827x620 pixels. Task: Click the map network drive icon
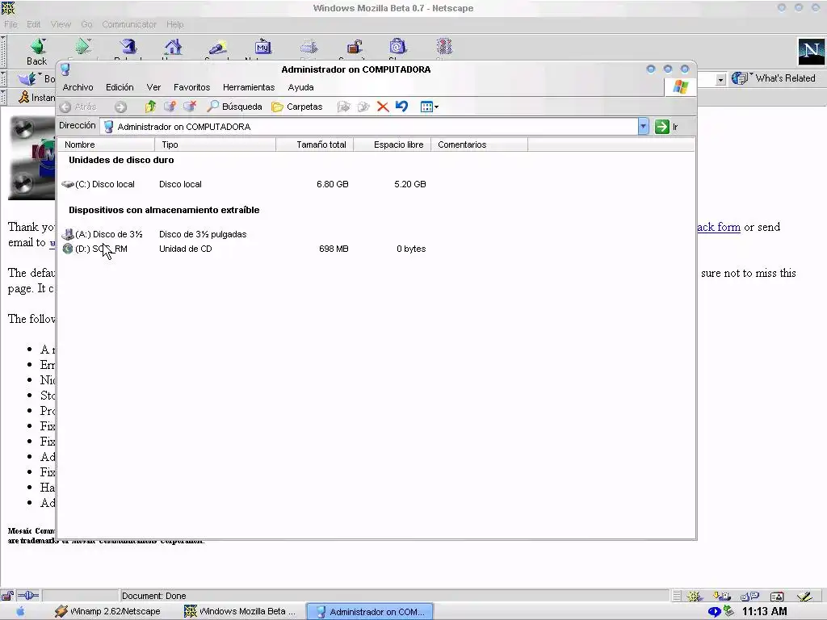click(x=170, y=107)
